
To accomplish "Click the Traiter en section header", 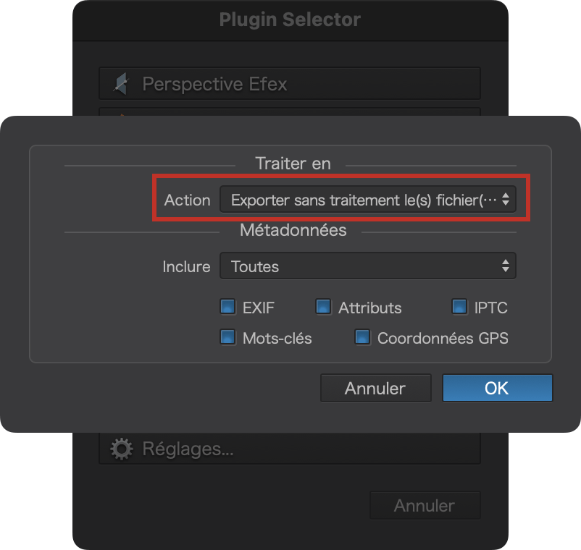I will 293,164.
